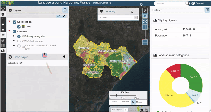Image resolution: width=211 pixels, height=112 pixels.
Task: Select Evolution between 2018 and 2021 radio
Action: (x=19, y=46)
